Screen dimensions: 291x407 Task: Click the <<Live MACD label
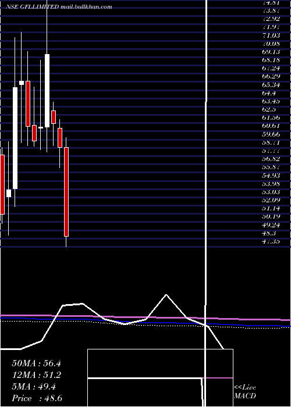tap(245, 392)
